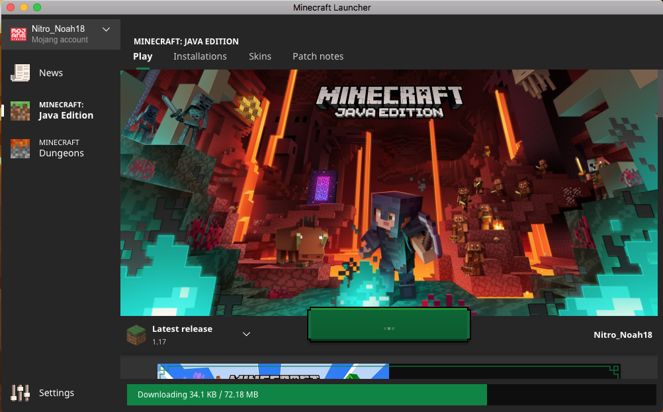Open the news thumbnail below the banner

pos(273,372)
